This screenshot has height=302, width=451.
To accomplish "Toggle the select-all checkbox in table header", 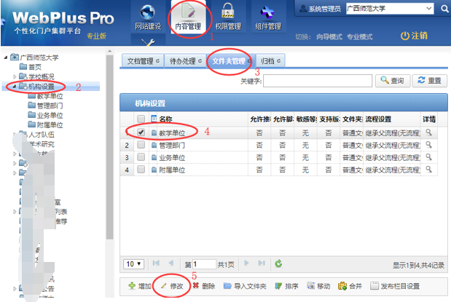I will pyautogui.click(x=141, y=119).
